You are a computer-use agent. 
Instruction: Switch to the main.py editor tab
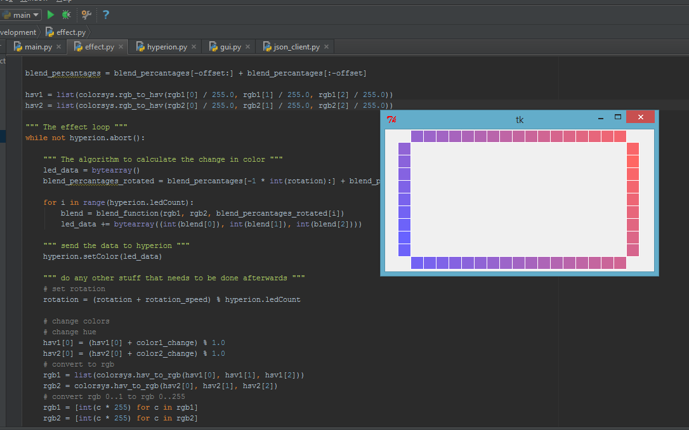(x=37, y=46)
